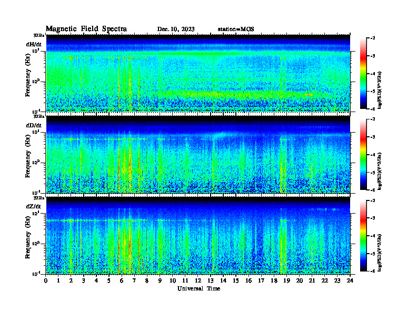Click hour 0 on the Universal Time axis
This screenshot has width=417, height=322.
[x=46, y=281]
